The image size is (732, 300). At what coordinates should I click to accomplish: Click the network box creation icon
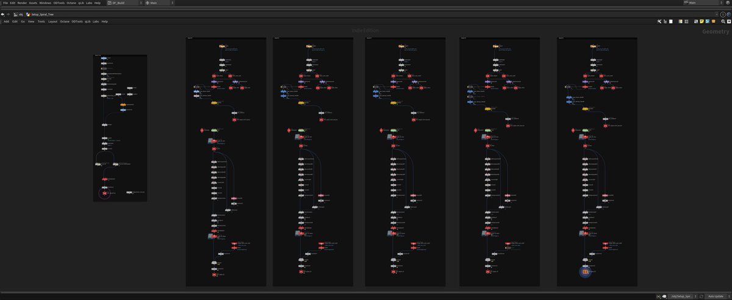coord(696,21)
